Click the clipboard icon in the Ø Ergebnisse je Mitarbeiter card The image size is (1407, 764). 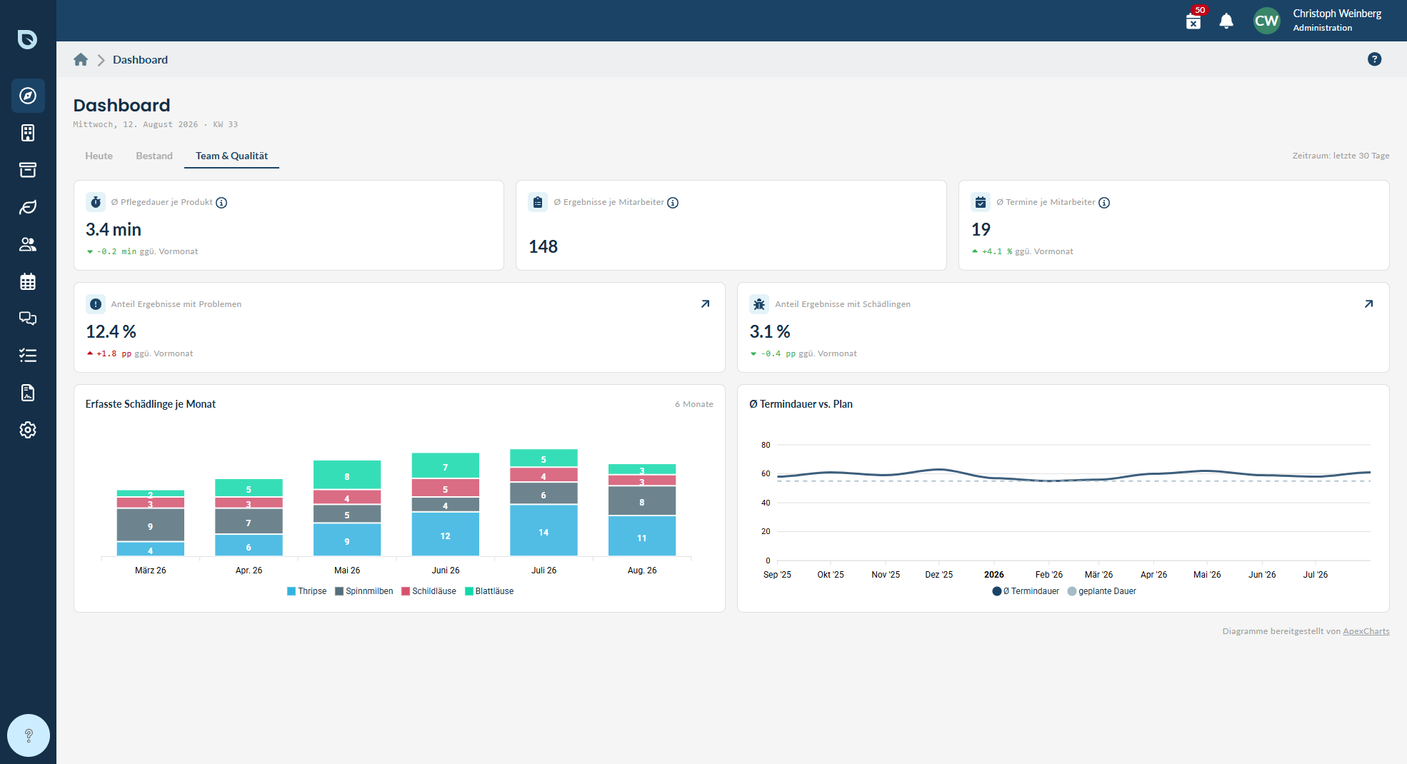click(x=538, y=202)
